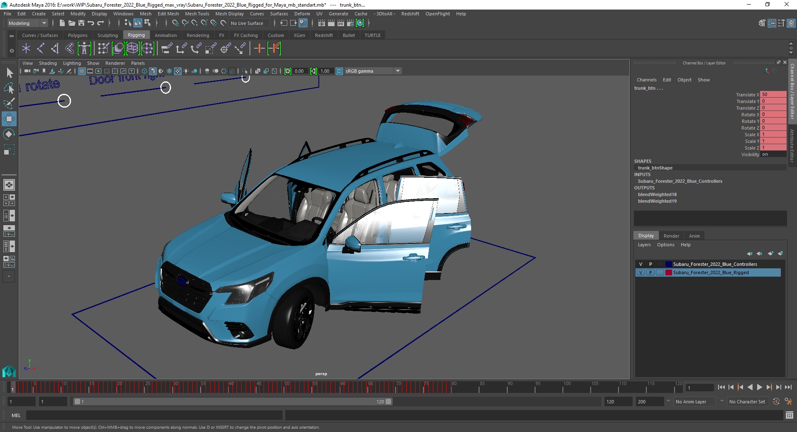
Task: Click the Create Joint shelf icon
Action: (x=40, y=49)
